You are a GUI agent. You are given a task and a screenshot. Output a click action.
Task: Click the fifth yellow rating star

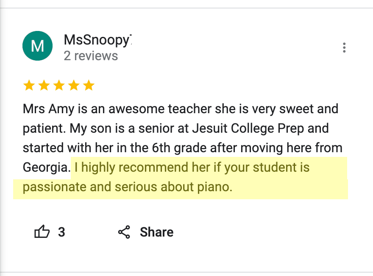point(89,86)
